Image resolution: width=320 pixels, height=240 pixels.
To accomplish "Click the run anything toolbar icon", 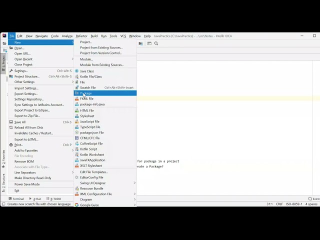I will tap(149, 43).
